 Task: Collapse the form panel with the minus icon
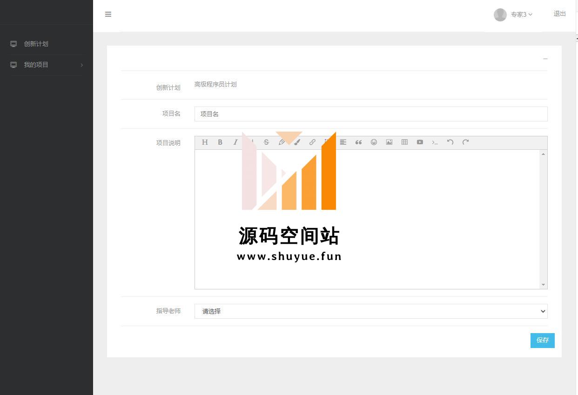point(545,59)
